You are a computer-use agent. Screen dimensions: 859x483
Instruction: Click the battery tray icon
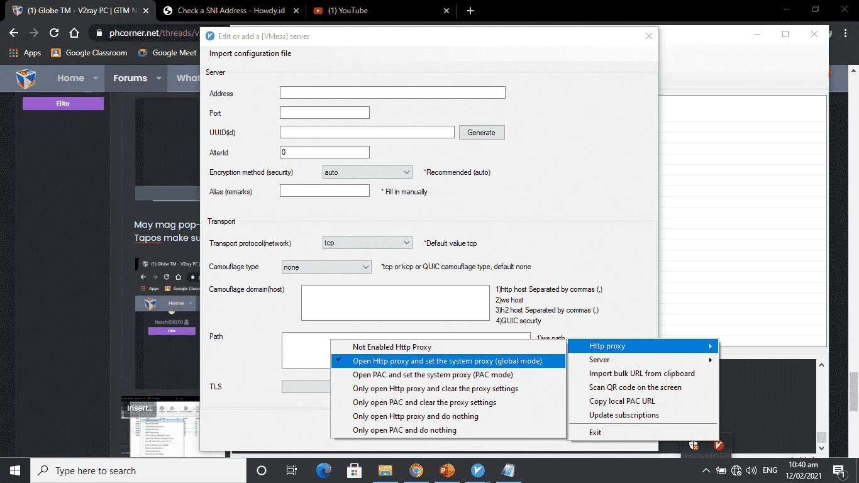[721, 470]
